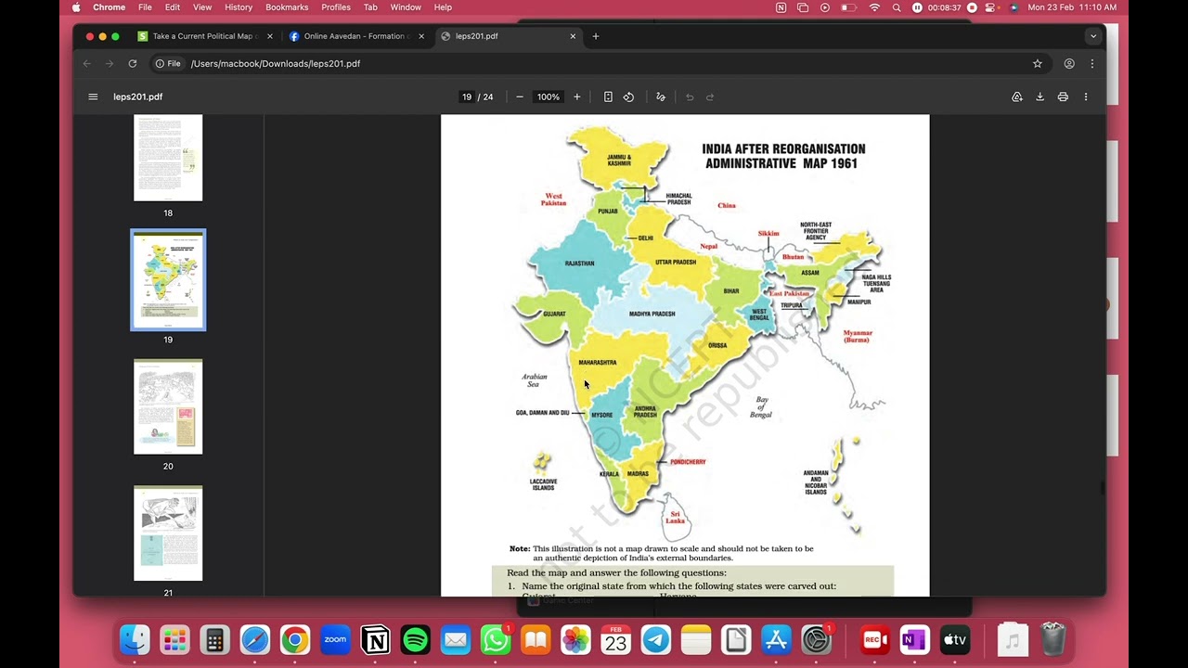Open Zoom from the dock

coord(335,640)
